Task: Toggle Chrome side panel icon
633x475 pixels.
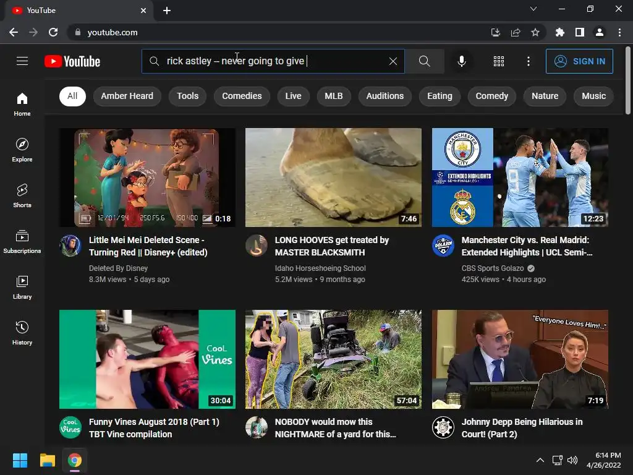Action: (580, 32)
